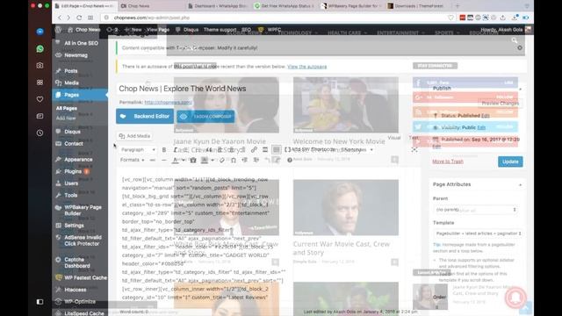The image size is (562, 316).
Task: Click the clear formatting eraser icon
Action: (x=222, y=160)
